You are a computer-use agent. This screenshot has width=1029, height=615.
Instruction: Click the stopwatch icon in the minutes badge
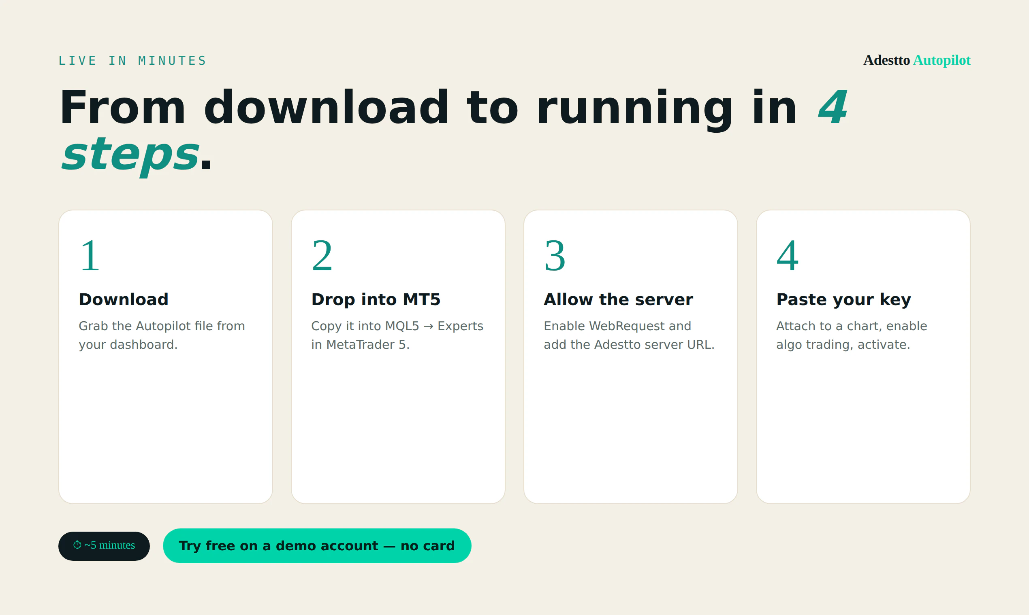[x=77, y=545]
